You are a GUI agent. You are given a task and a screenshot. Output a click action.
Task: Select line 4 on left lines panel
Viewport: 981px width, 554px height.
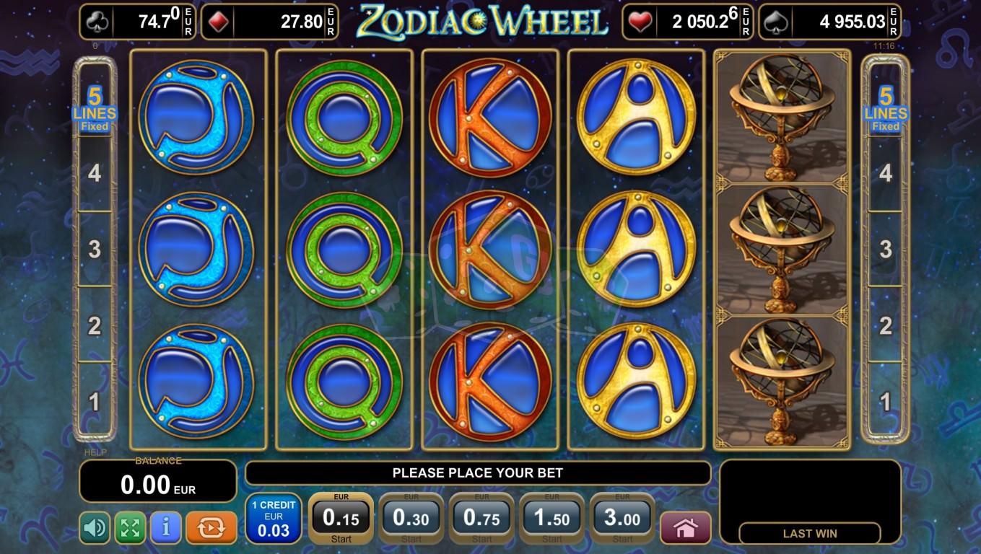pyautogui.click(x=95, y=173)
